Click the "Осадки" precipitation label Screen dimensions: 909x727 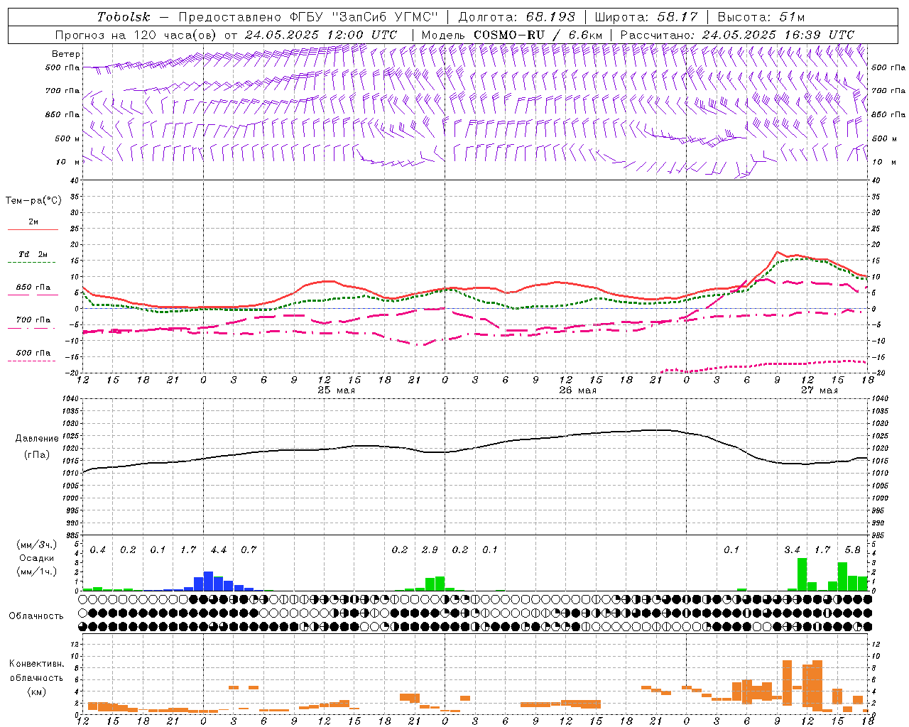tap(37, 558)
